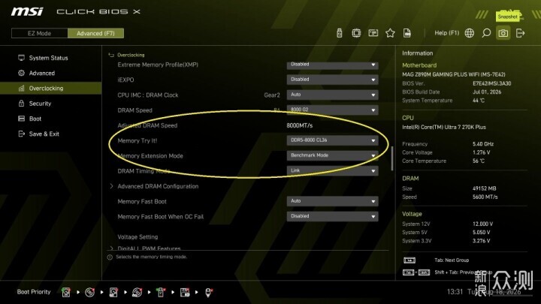541x304 pixels.
Task: Open DRAM Timing Mode dropdown
Action: 332,170
